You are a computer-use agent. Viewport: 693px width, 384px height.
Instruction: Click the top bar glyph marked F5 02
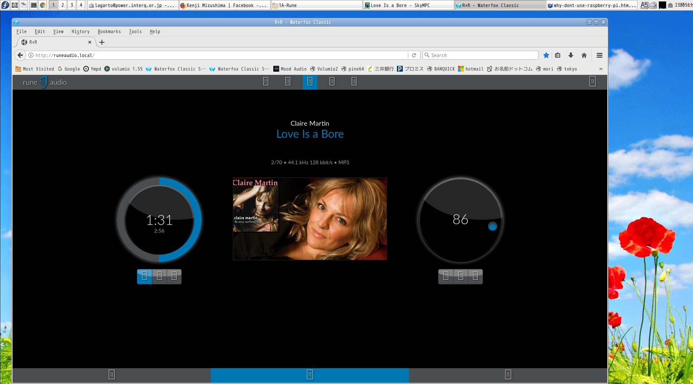click(x=288, y=82)
